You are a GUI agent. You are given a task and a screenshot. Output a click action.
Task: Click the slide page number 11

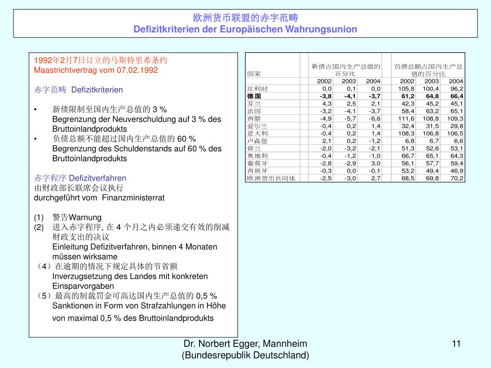(x=456, y=344)
